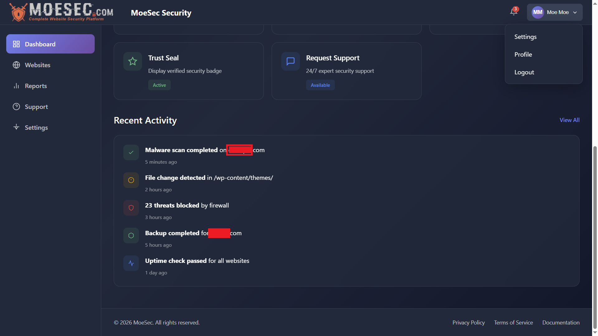Click the View All activity link

[569, 120]
